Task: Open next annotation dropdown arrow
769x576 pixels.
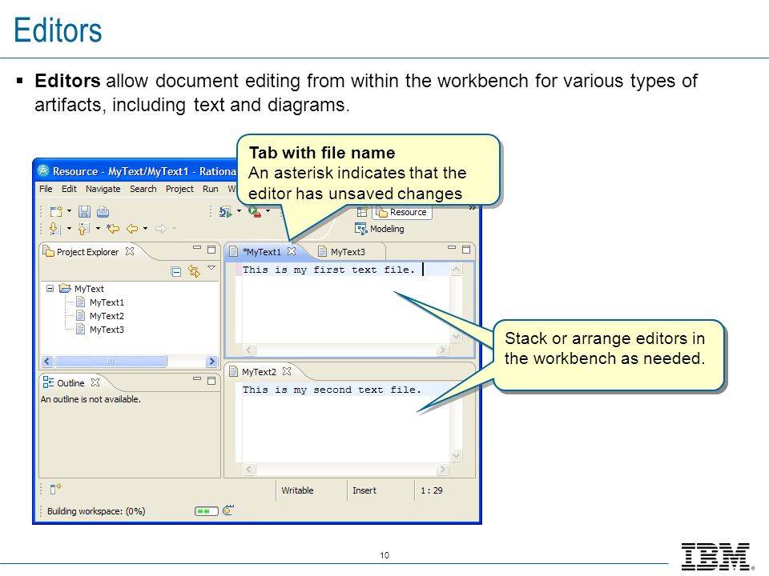Action: click(69, 228)
